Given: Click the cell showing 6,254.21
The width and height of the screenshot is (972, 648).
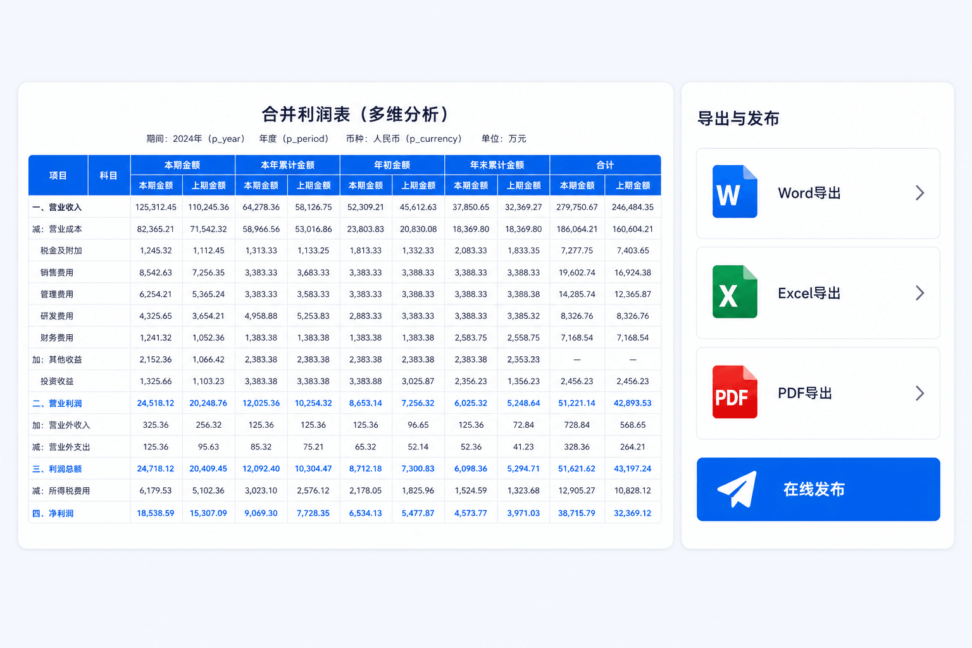Looking at the screenshot, I should click(x=156, y=294).
